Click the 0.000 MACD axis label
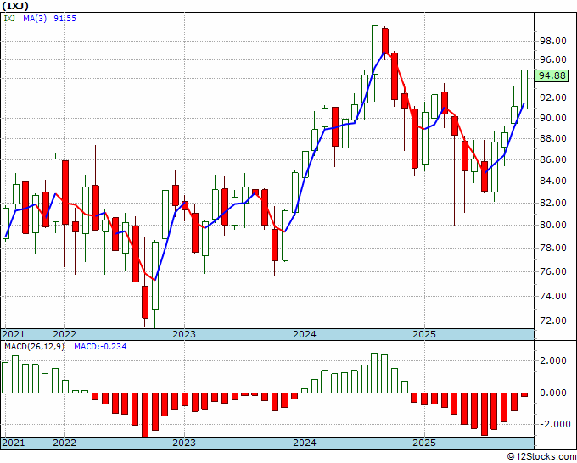The image size is (577, 463). coord(552,393)
